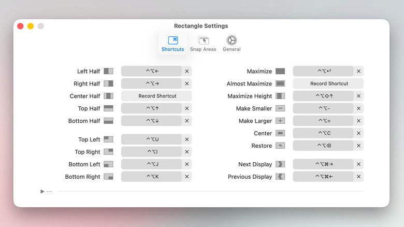Click the Next Display icon
The image size is (404, 227).
(280, 164)
